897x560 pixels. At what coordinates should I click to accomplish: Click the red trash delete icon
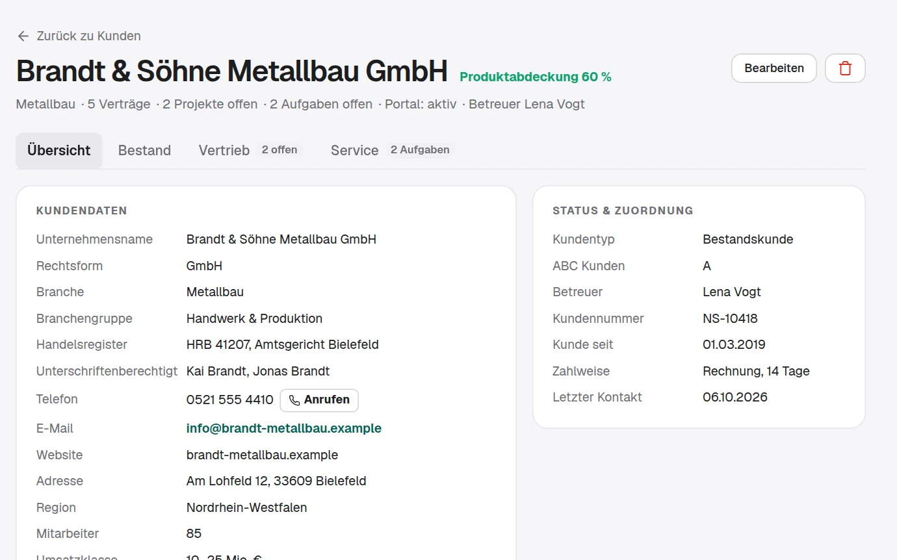(845, 68)
